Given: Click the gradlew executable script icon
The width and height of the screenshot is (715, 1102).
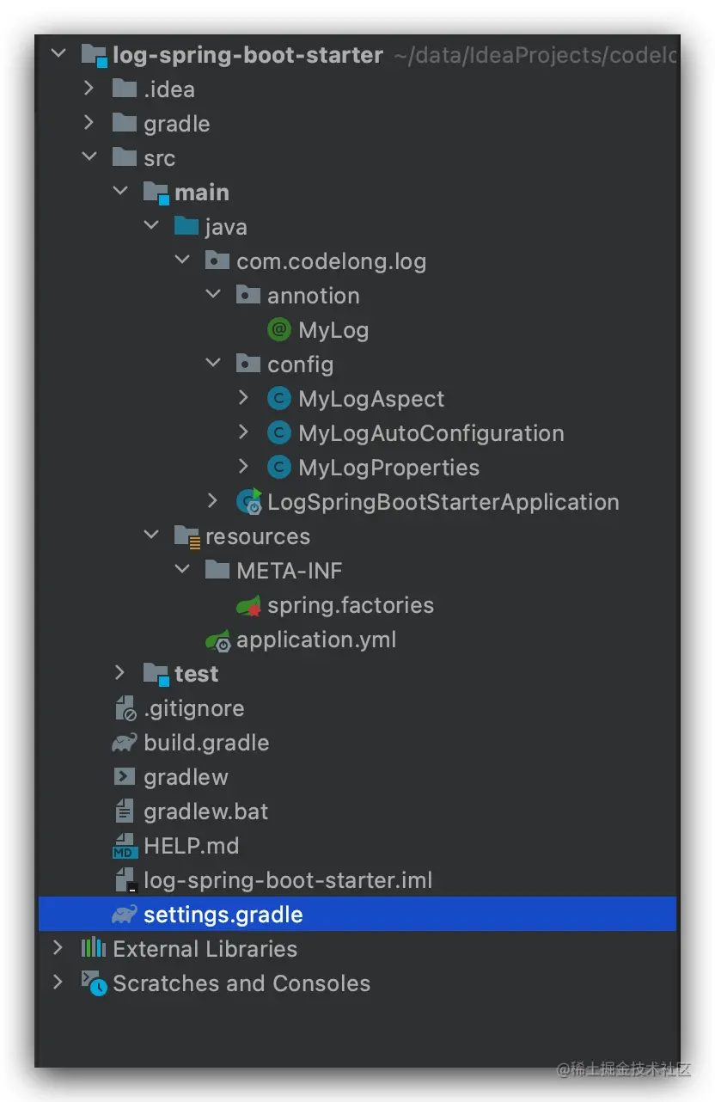Looking at the screenshot, I should click(x=123, y=776).
